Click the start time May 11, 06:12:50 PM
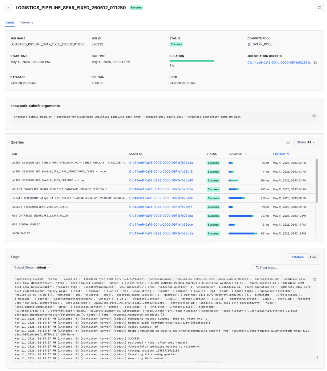Image resolution: width=327 pixels, height=371 pixels. (x=30, y=62)
